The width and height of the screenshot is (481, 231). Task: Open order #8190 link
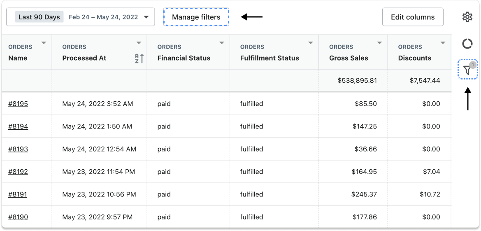18,217
